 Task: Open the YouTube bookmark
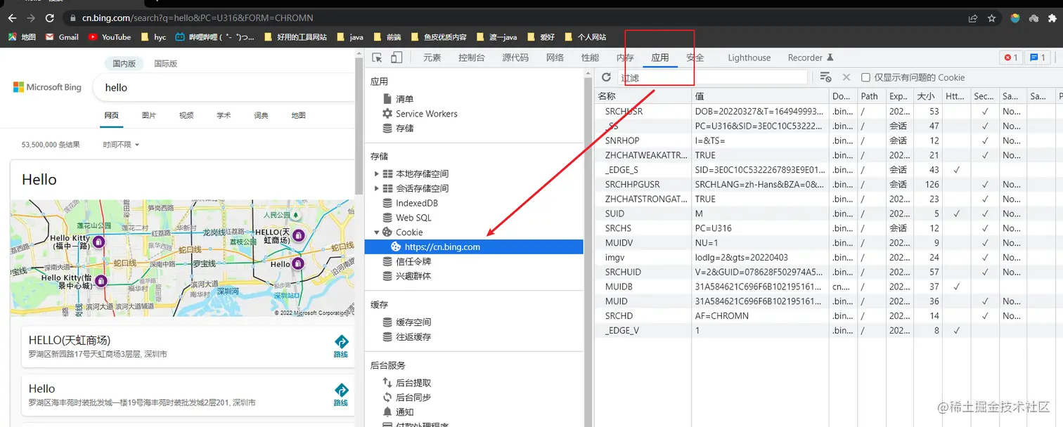[x=110, y=37]
